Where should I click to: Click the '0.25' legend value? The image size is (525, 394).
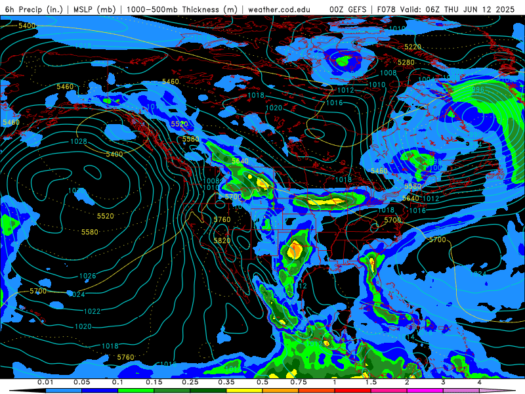click(x=190, y=382)
